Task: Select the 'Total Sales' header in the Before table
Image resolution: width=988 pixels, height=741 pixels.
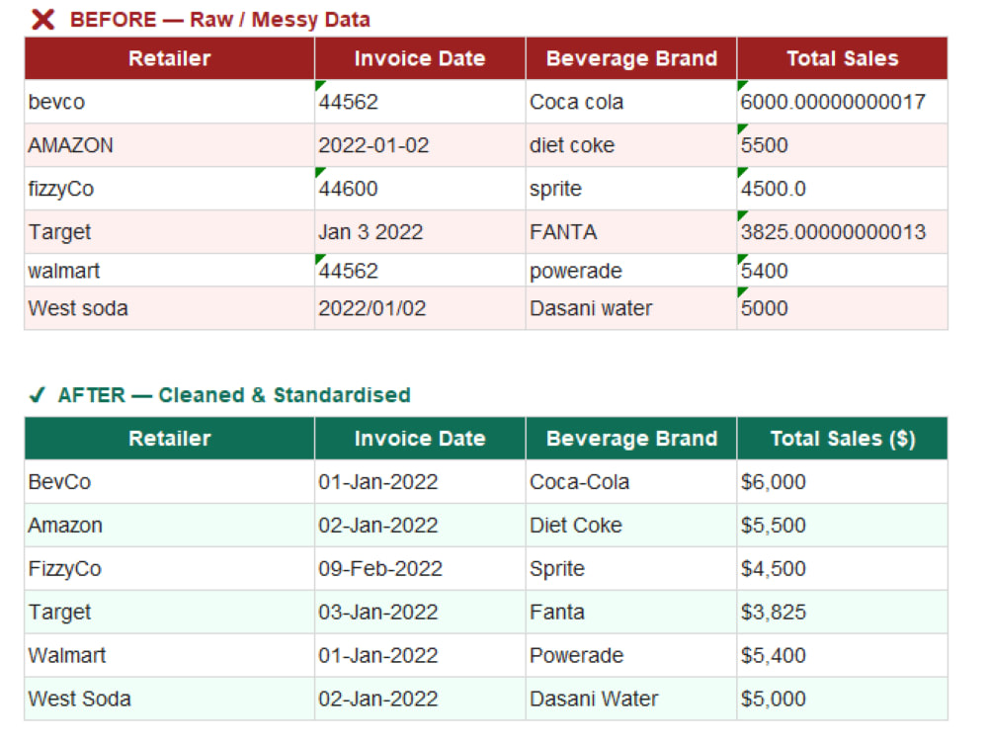Action: [843, 58]
